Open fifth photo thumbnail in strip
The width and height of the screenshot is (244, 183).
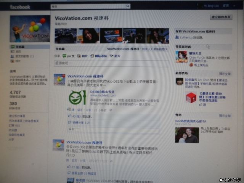(x=157, y=36)
